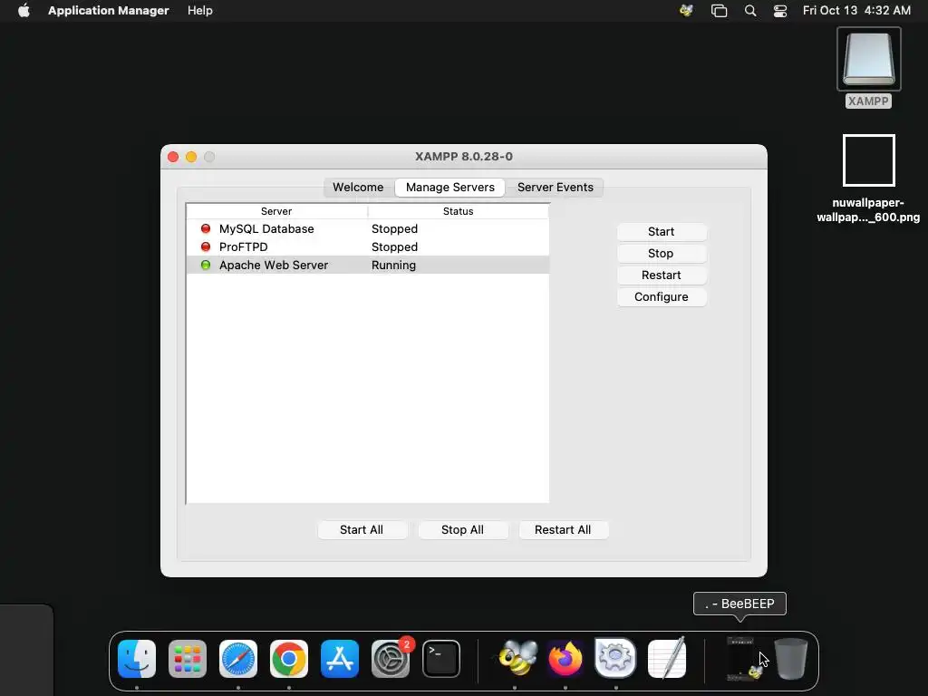Screen dimensions: 928x696
Task: Open Control Center in menu bar
Action: 780,11
